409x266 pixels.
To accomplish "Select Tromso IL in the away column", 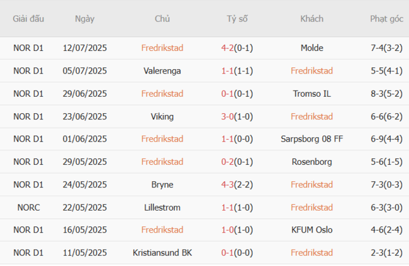I will pyautogui.click(x=312, y=94).
